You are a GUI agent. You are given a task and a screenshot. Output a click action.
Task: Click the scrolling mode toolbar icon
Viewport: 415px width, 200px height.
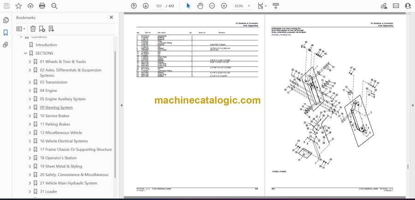click(276, 6)
